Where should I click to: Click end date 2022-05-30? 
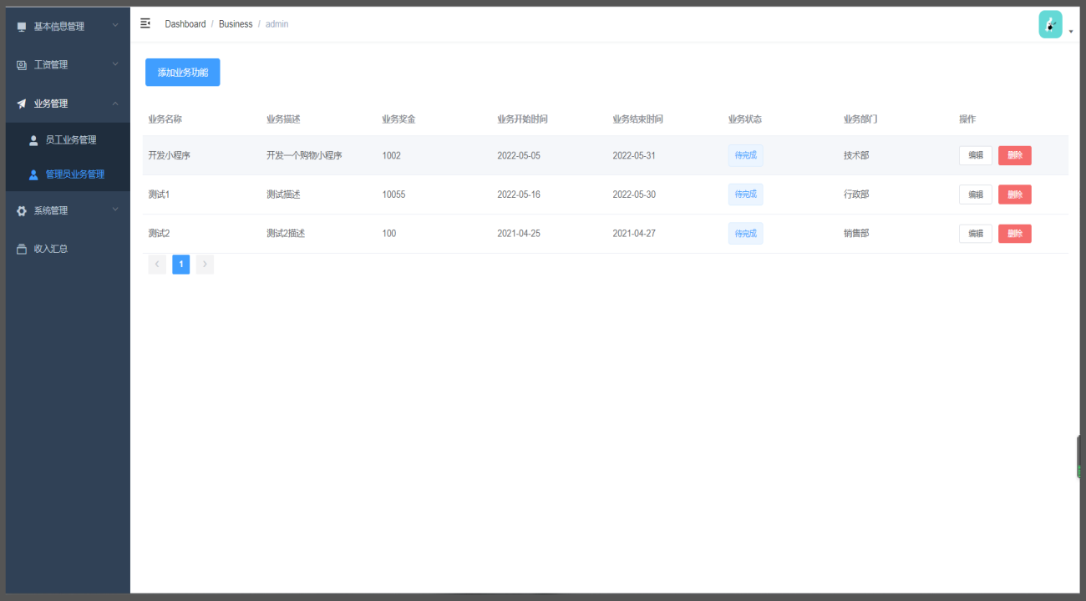pyautogui.click(x=634, y=194)
